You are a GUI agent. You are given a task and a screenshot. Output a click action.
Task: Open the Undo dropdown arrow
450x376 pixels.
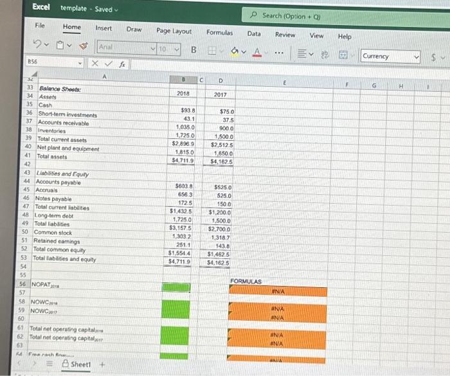click(46, 44)
